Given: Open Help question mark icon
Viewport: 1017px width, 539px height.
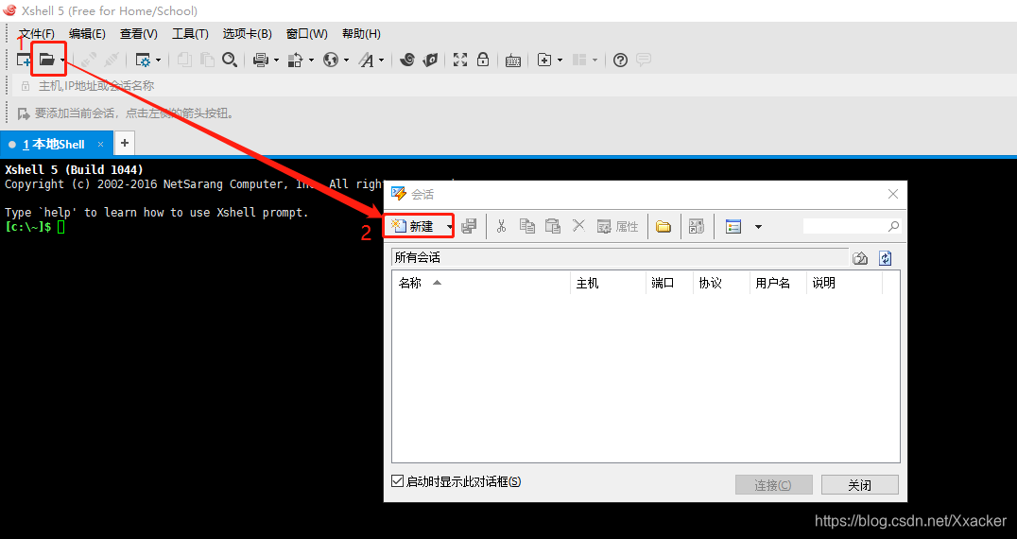Looking at the screenshot, I should (x=621, y=60).
